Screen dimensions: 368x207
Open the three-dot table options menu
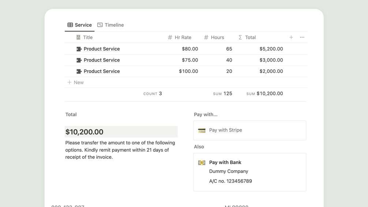[x=302, y=37]
